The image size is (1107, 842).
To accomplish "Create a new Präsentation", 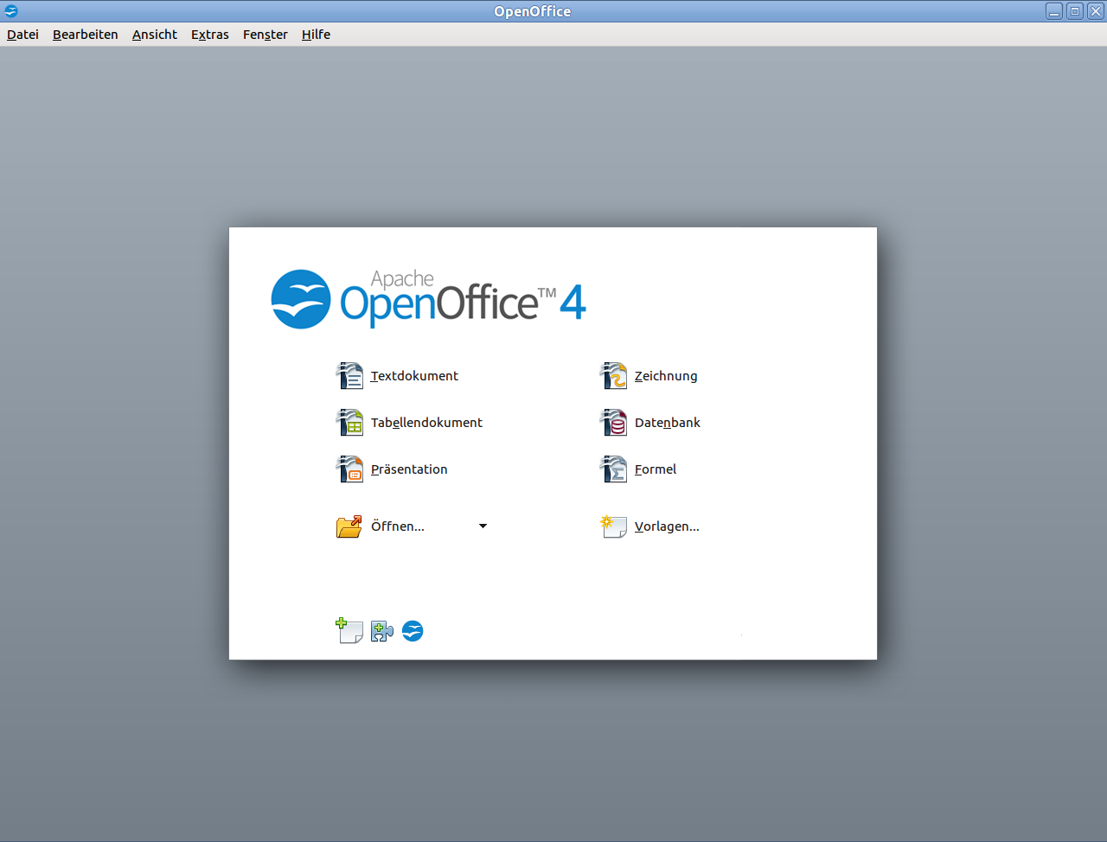I will (x=409, y=469).
